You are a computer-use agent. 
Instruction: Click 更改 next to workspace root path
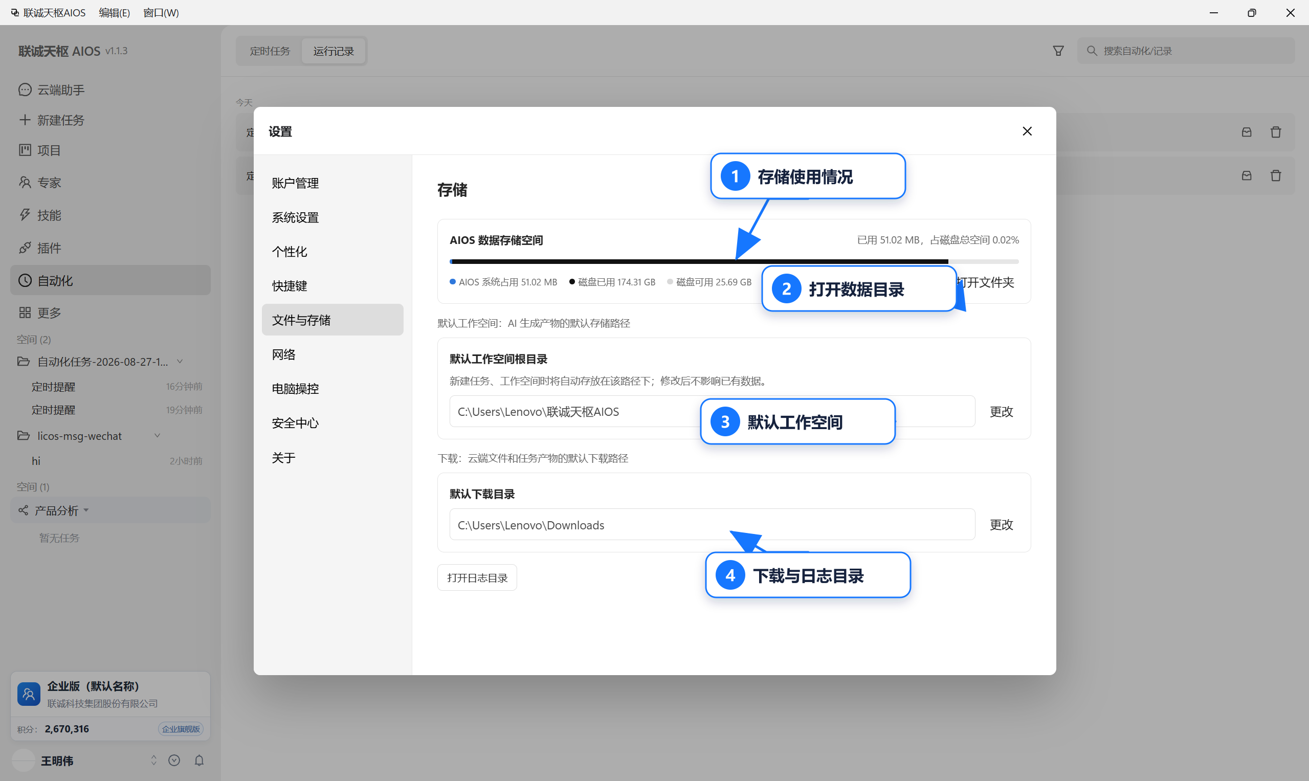tap(1001, 412)
